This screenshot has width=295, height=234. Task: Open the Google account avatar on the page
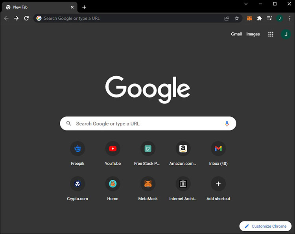286,34
